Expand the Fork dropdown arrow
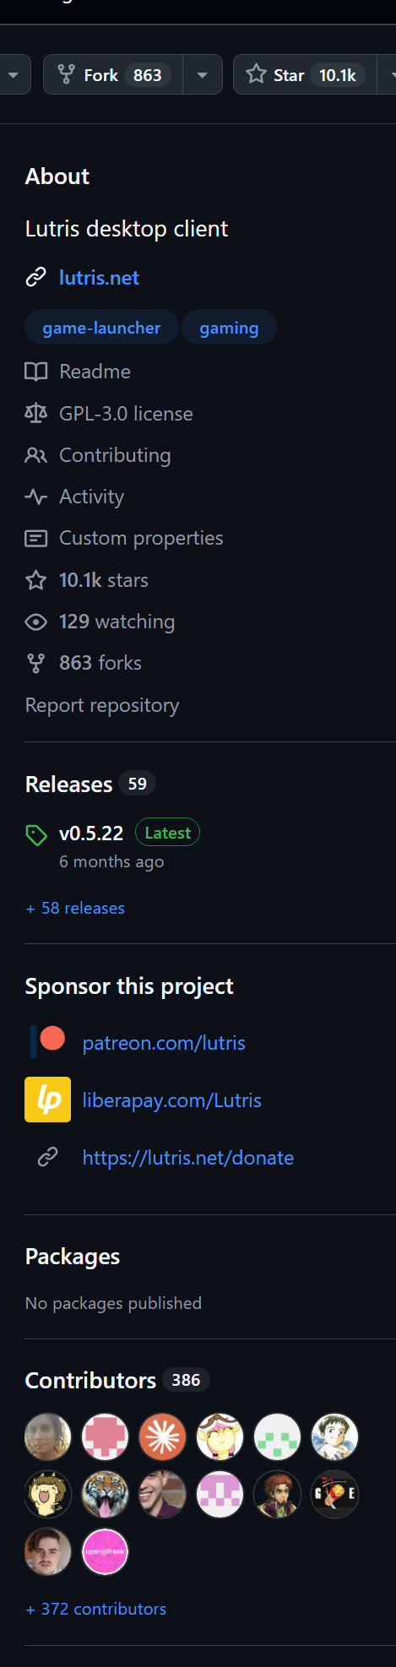396x1667 pixels. 203,74
